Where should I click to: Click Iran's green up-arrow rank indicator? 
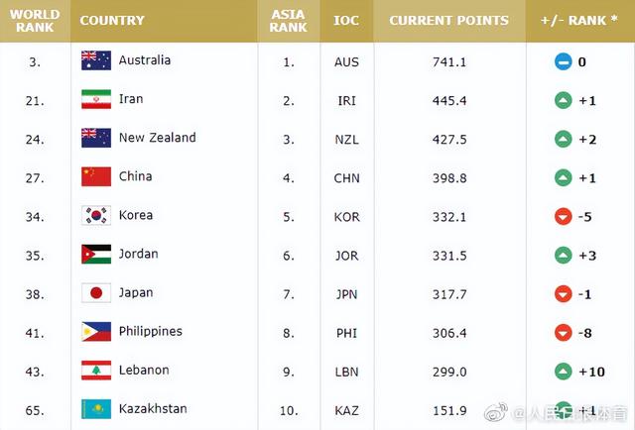(x=564, y=100)
